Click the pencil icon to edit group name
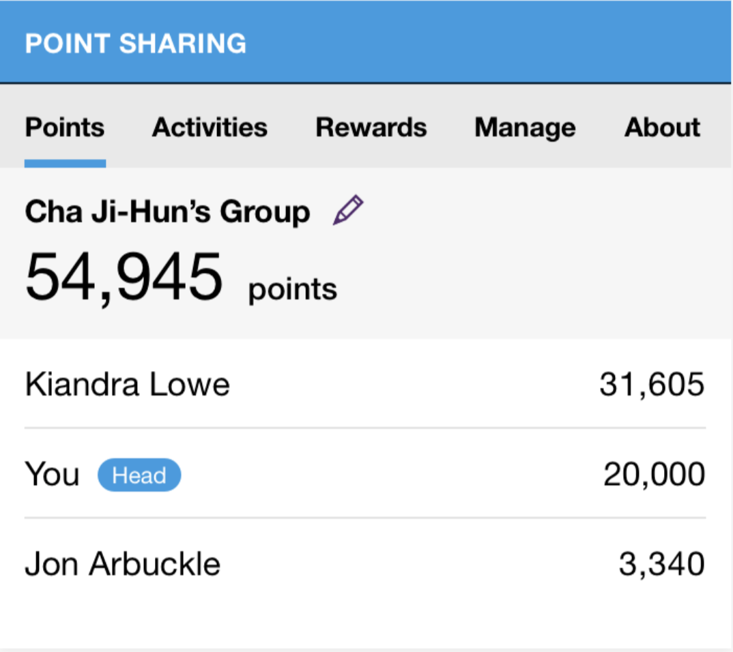Image resolution: width=733 pixels, height=652 pixels. (348, 211)
